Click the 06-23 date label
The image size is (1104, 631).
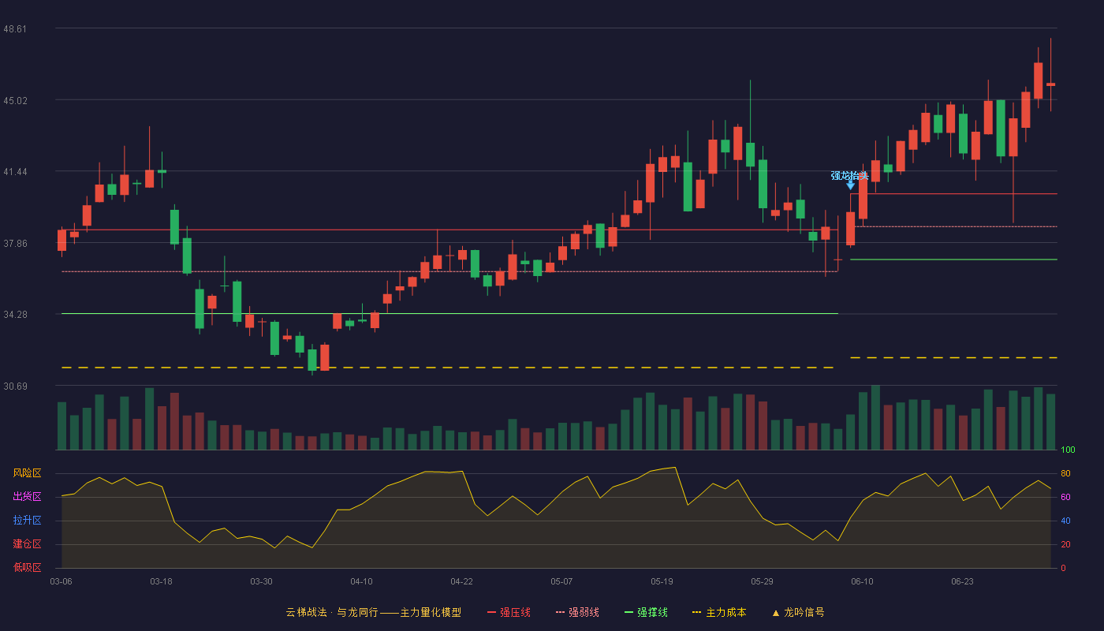[962, 581]
